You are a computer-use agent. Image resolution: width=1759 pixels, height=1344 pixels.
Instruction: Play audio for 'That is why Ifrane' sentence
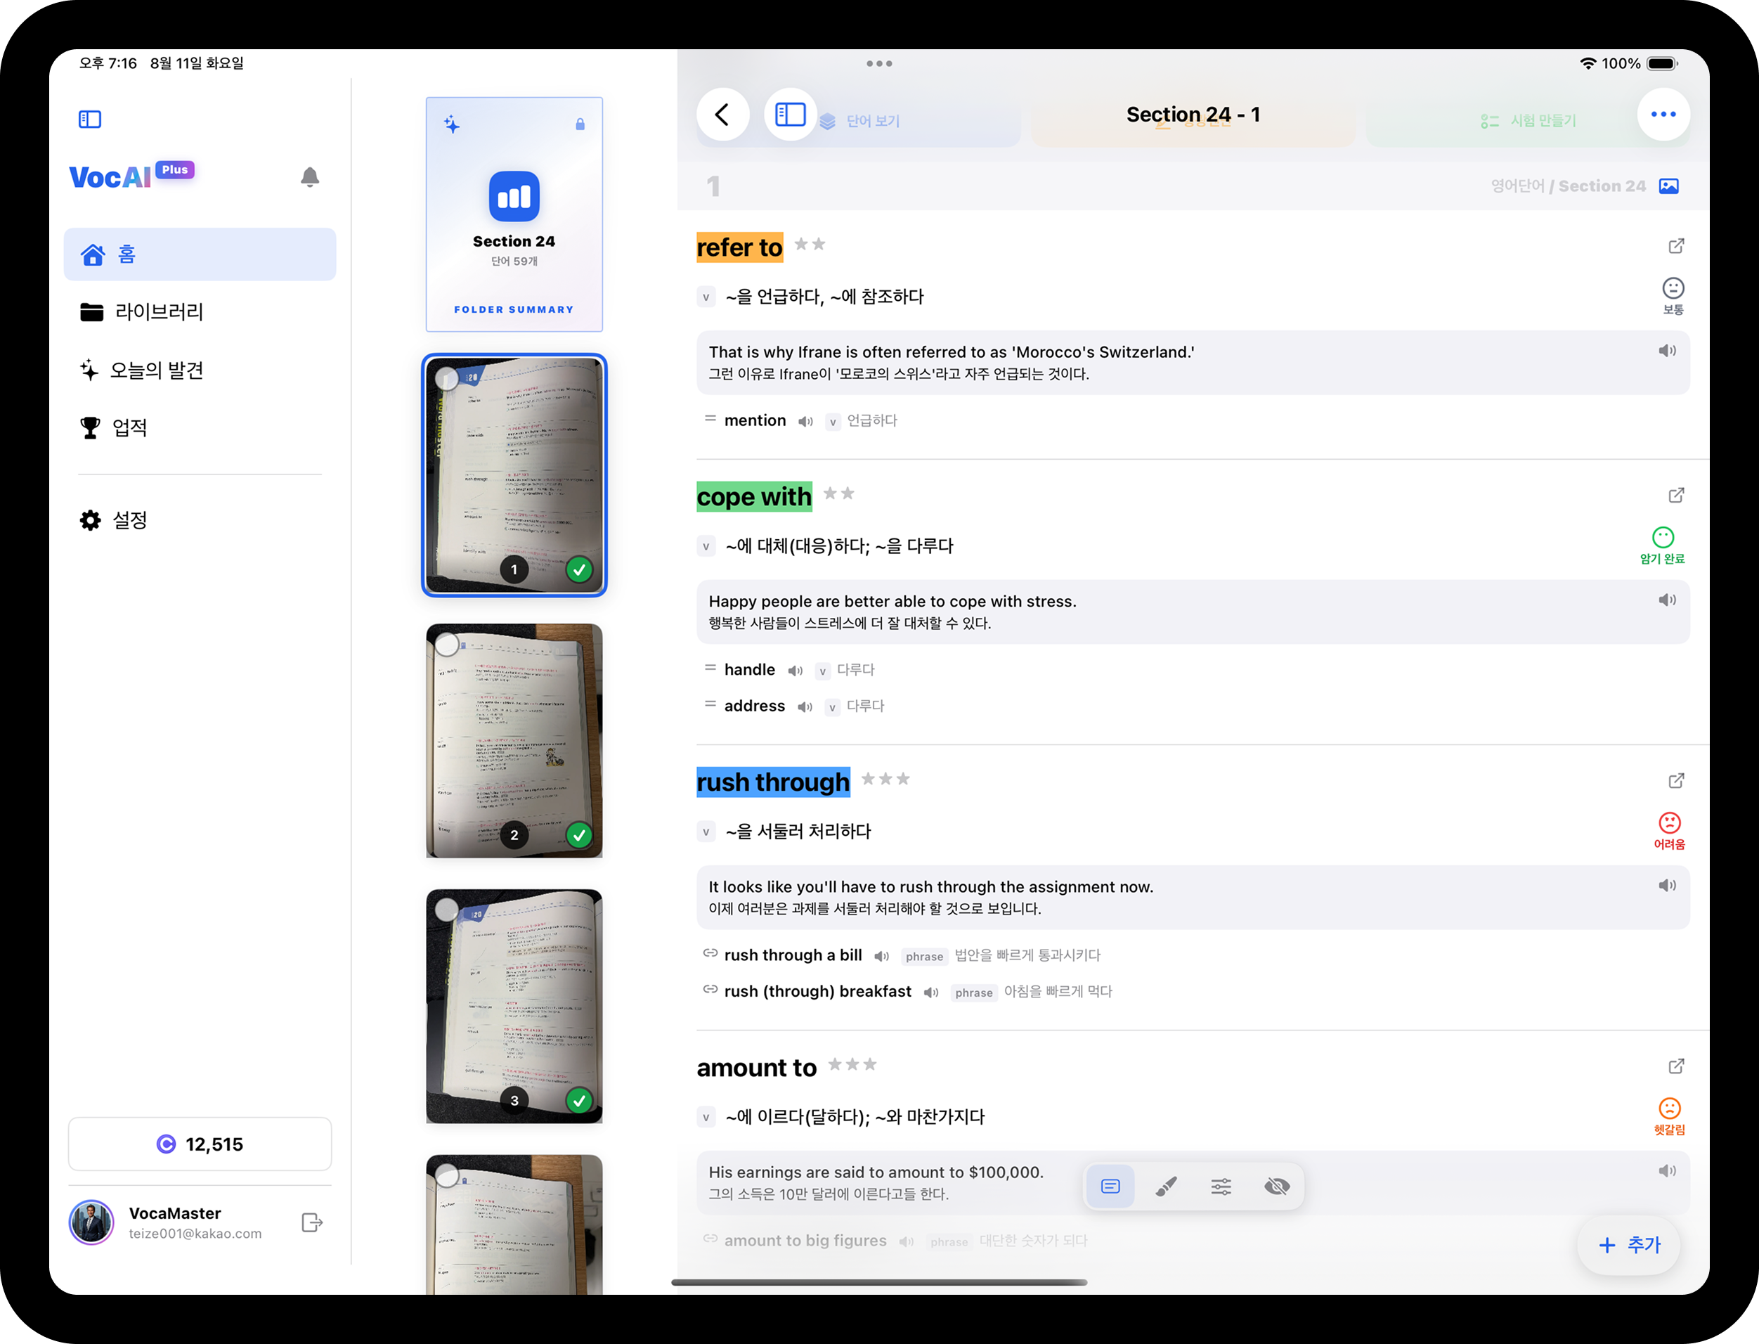point(1667,351)
